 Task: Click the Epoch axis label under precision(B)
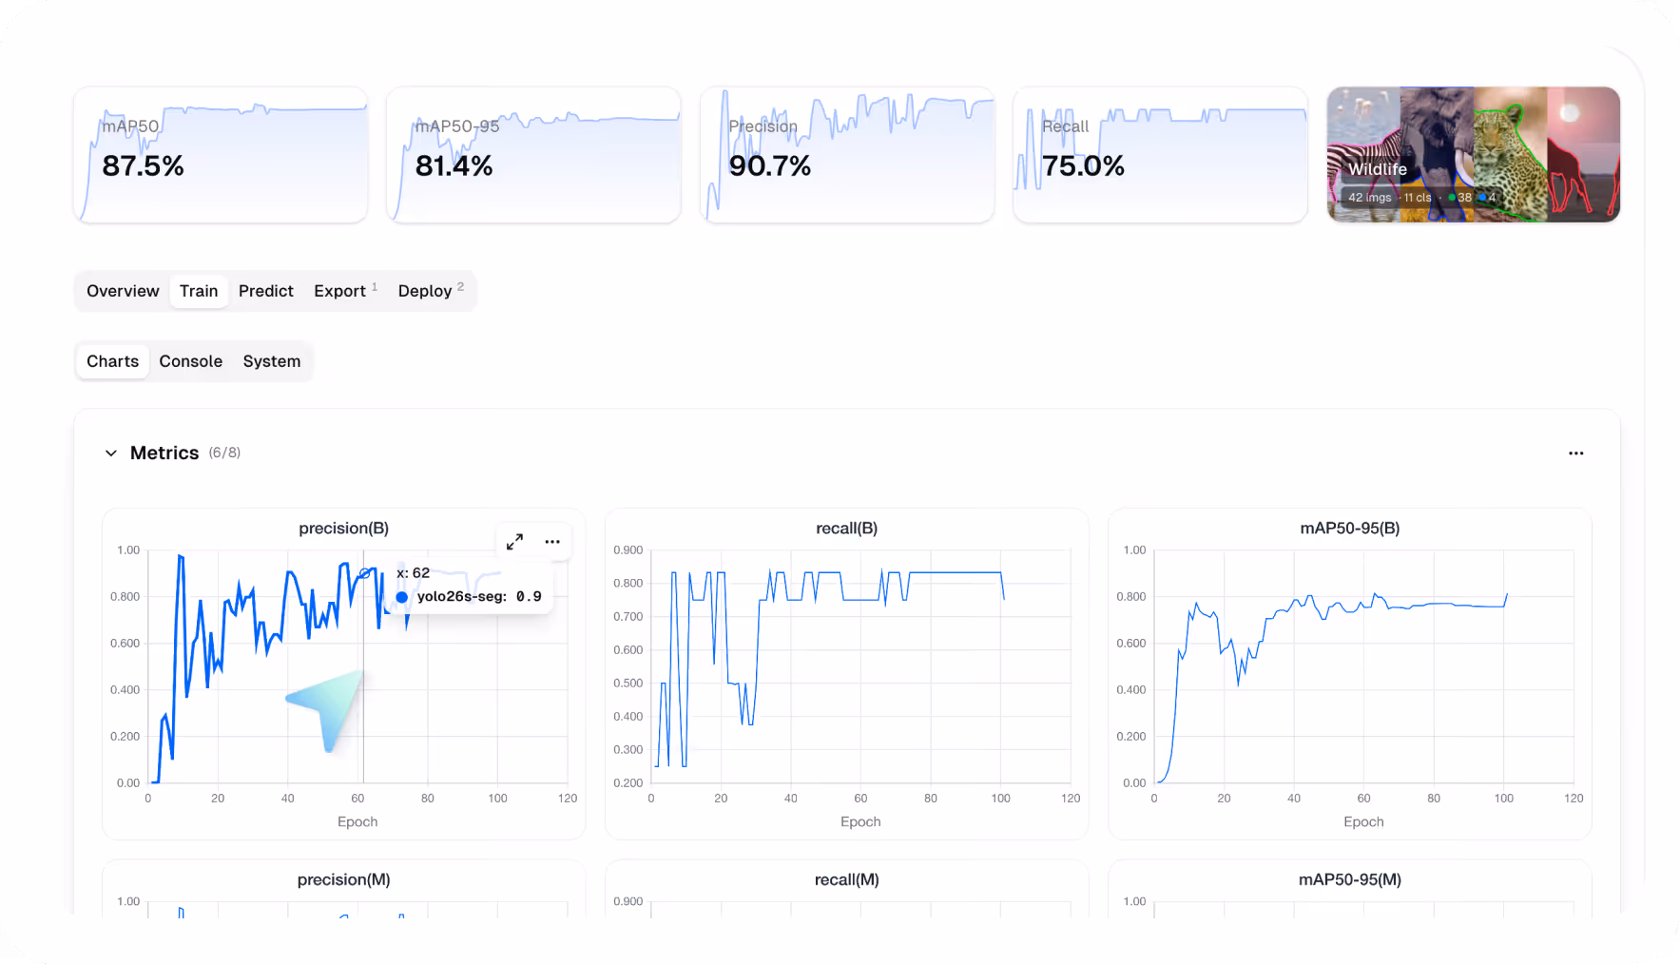357,822
